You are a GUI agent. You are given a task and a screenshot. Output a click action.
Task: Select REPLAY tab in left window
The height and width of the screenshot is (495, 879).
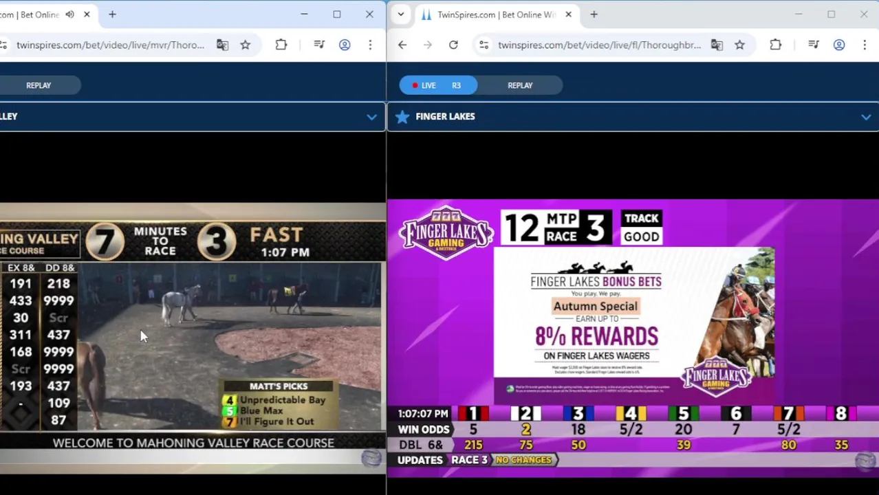[x=39, y=85]
